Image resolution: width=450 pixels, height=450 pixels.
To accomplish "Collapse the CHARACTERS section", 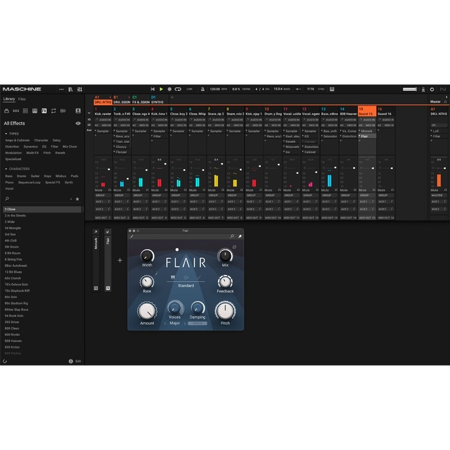I will tap(6, 169).
